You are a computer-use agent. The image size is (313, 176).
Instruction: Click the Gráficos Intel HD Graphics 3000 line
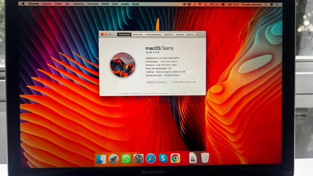pos(165,72)
